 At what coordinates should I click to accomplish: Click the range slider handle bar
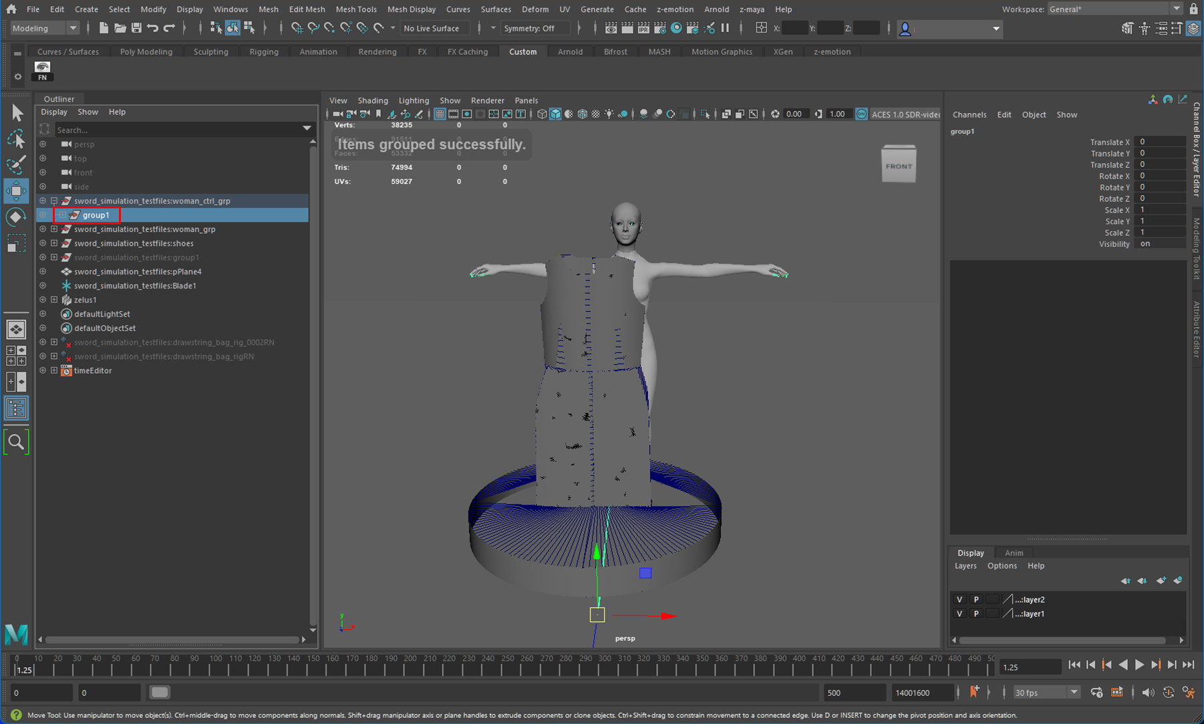coord(159,692)
